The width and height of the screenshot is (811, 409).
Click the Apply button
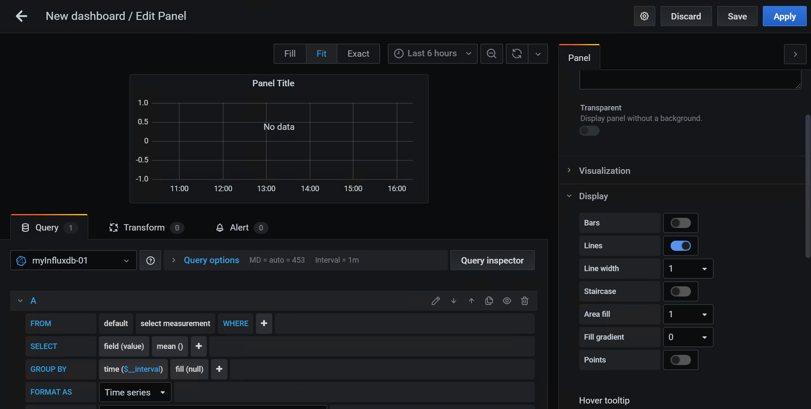pyautogui.click(x=784, y=16)
